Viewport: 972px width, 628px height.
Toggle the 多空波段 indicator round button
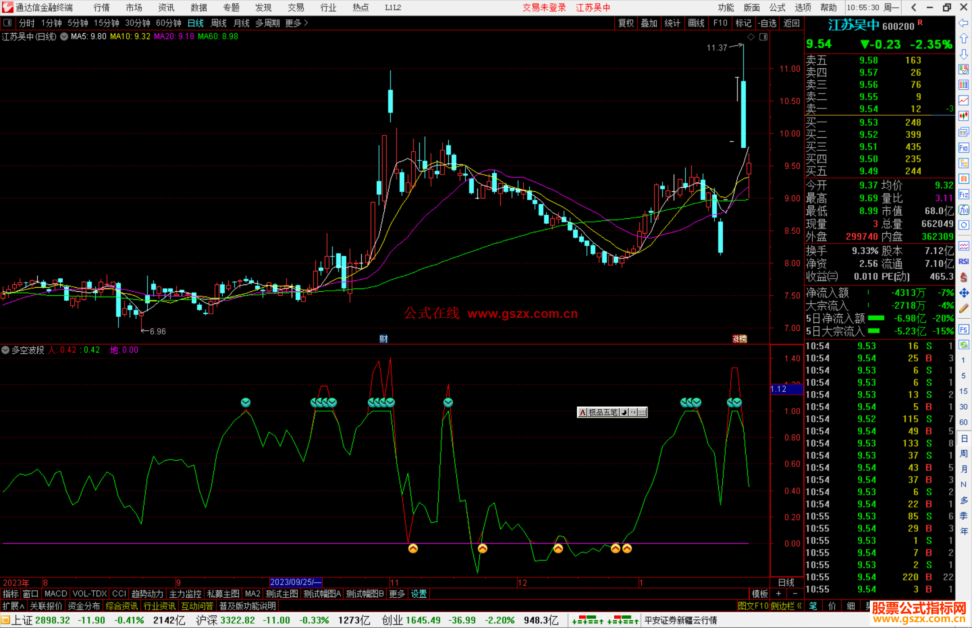[5, 350]
